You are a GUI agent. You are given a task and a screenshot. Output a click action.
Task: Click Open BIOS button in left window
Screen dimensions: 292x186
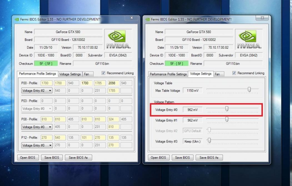[28, 157]
